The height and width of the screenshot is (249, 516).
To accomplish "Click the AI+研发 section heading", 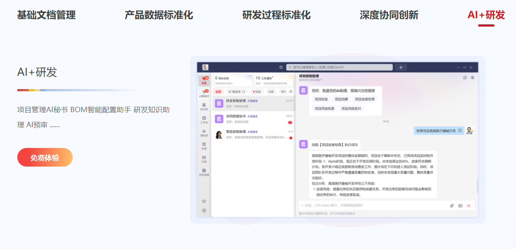I will tap(37, 72).
